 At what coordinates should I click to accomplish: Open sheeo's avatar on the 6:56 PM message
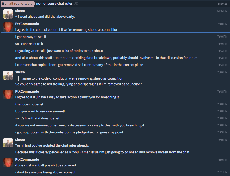tap(8, 14)
